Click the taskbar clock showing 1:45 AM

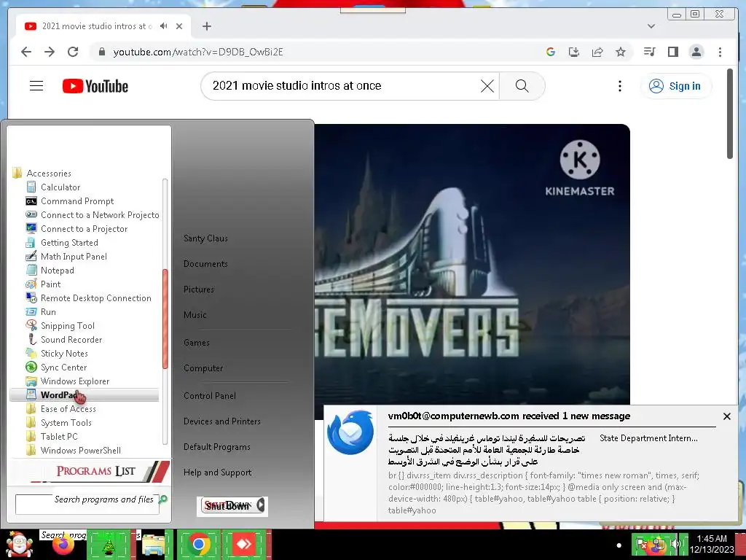(x=712, y=544)
